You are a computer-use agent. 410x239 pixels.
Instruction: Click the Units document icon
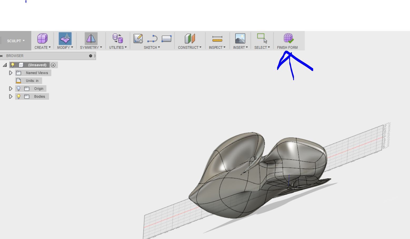tap(18, 81)
